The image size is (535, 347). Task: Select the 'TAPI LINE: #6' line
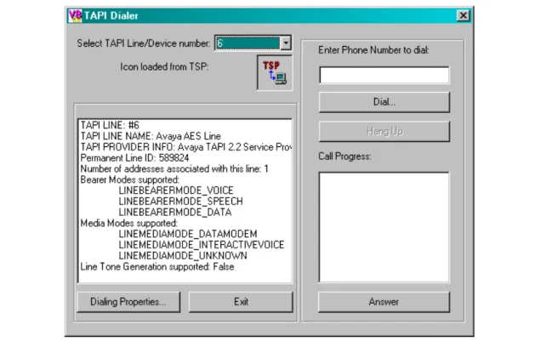point(110,125)
